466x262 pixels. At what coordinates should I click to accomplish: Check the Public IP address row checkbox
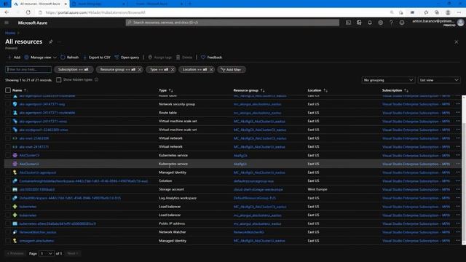tap(8, 223)
